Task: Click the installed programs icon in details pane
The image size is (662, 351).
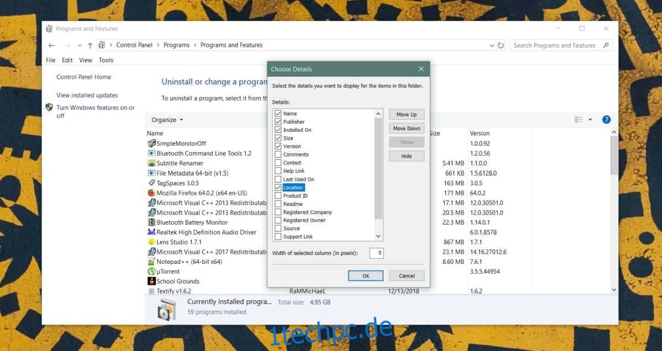Action: click(167, 309)
